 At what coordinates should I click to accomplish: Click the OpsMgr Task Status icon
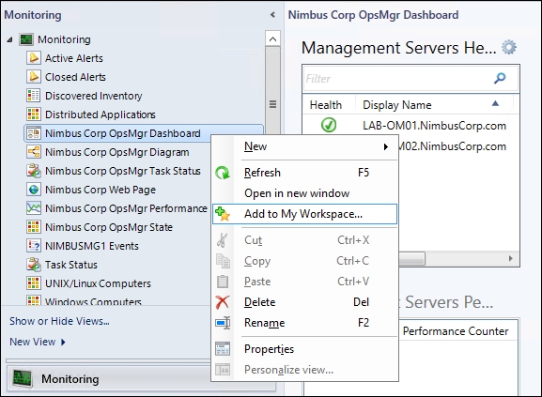pos(34,171)
